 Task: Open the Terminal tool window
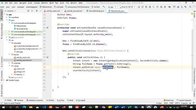click(x=19, y=100)
